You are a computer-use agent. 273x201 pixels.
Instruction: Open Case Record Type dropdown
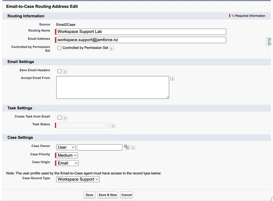coord(78,179)
